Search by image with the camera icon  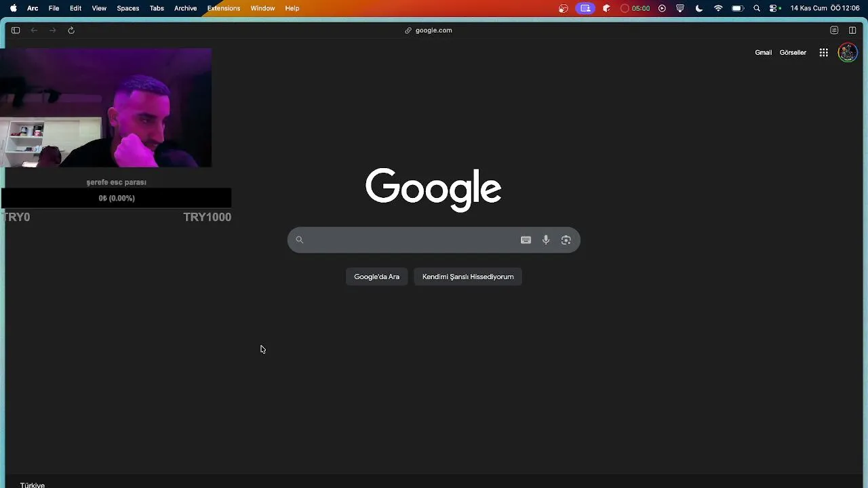click(566, 240)
